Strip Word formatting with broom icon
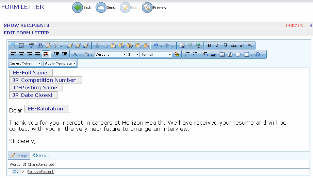Viewport: 313px width, 178px height. tap(86, 46)
